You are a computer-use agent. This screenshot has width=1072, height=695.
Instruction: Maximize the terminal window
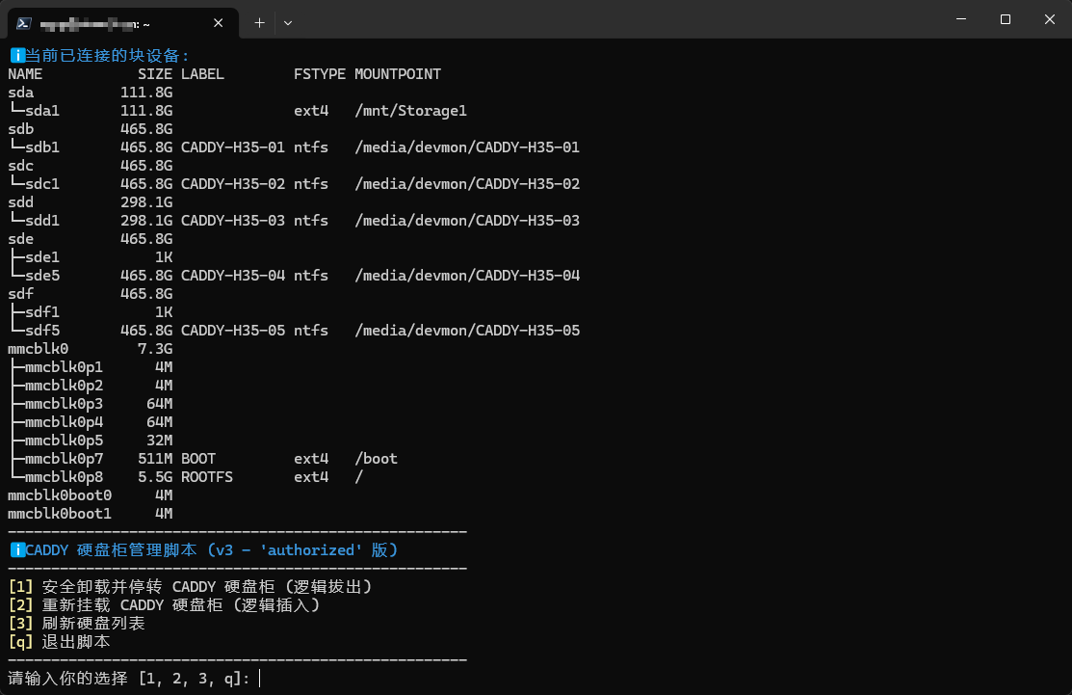pyautogui.click(x=1005, y=19)
